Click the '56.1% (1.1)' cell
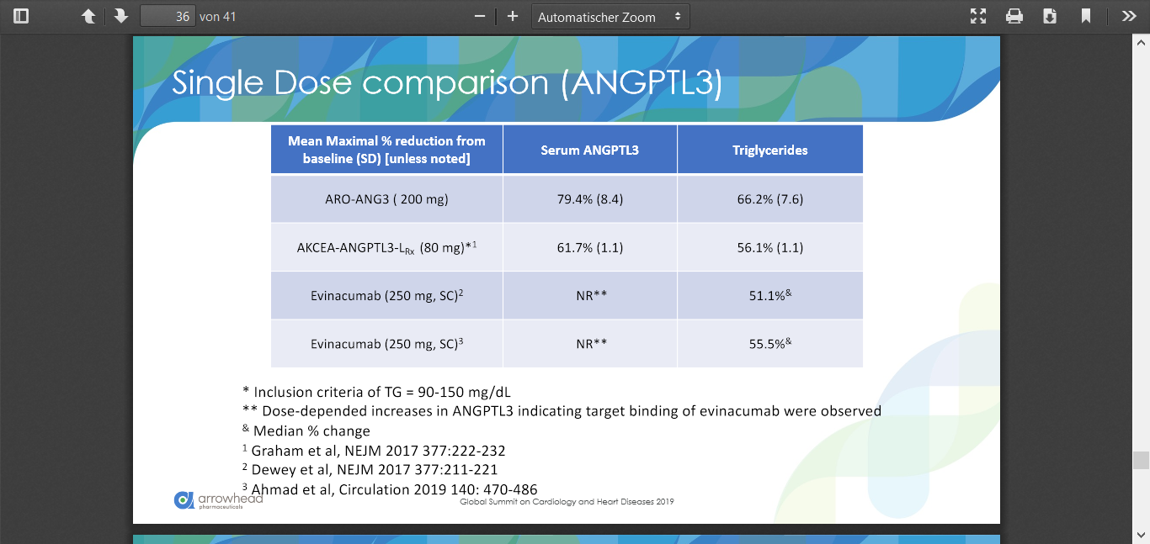 click(769, 247)
